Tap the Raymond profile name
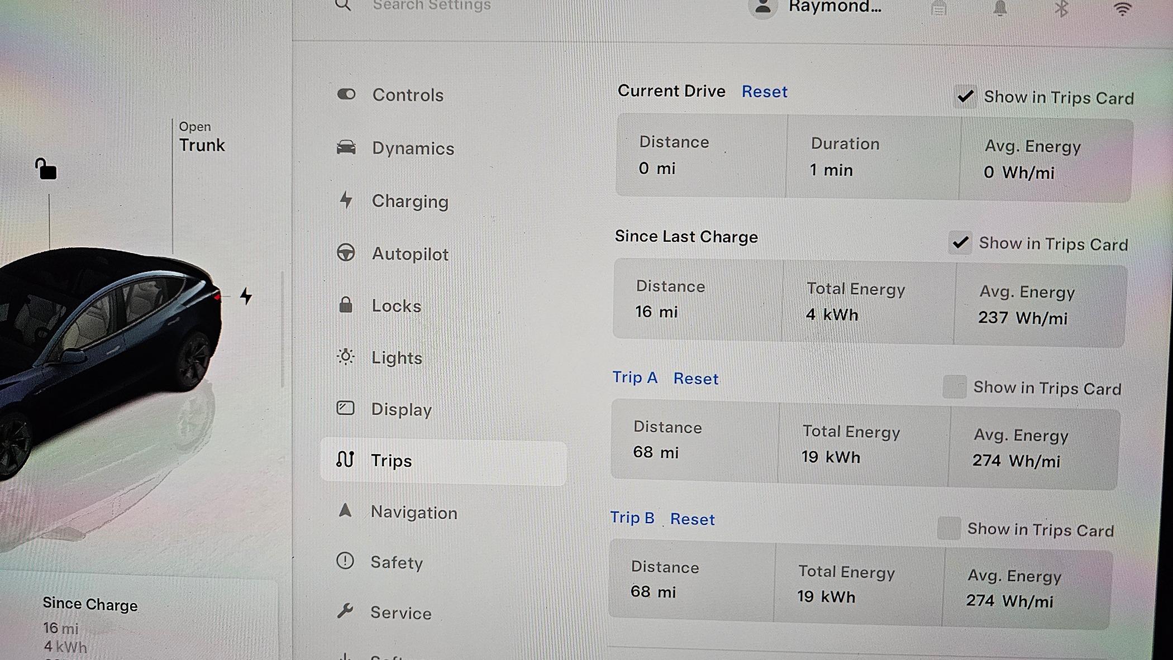Image resolution: width=1173 pixels, height=660 pixels. [x=835, y=7]
